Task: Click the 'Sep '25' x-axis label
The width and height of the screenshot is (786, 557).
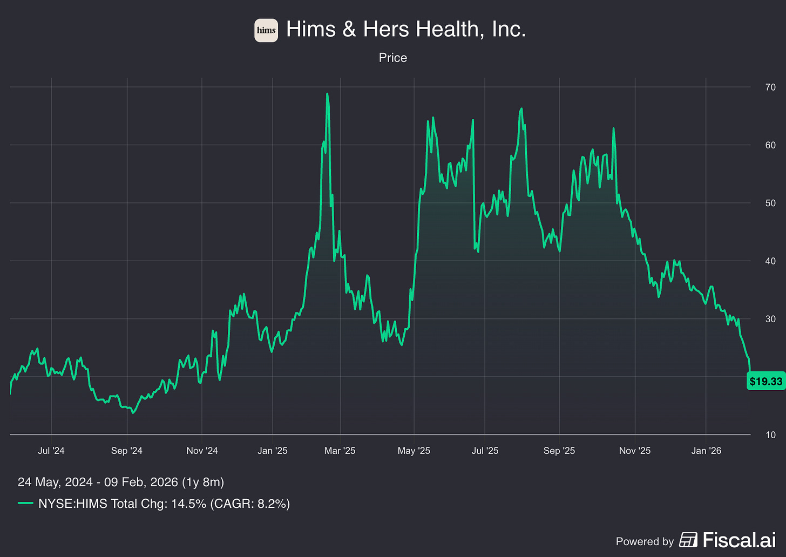Action: [x=559, y=451]
